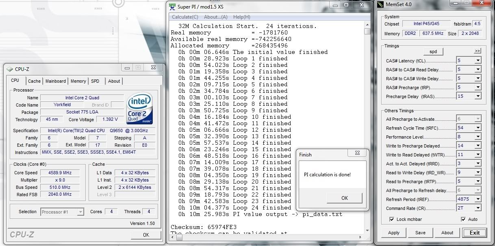Open the Refresh Cycle Time (tRFC) dropdown
The width and height of the screenshot is (495, 246).
tap(478, 128)
